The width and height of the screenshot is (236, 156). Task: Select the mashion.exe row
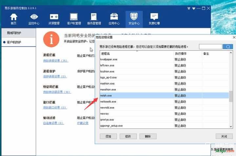[x=164, y=84]
